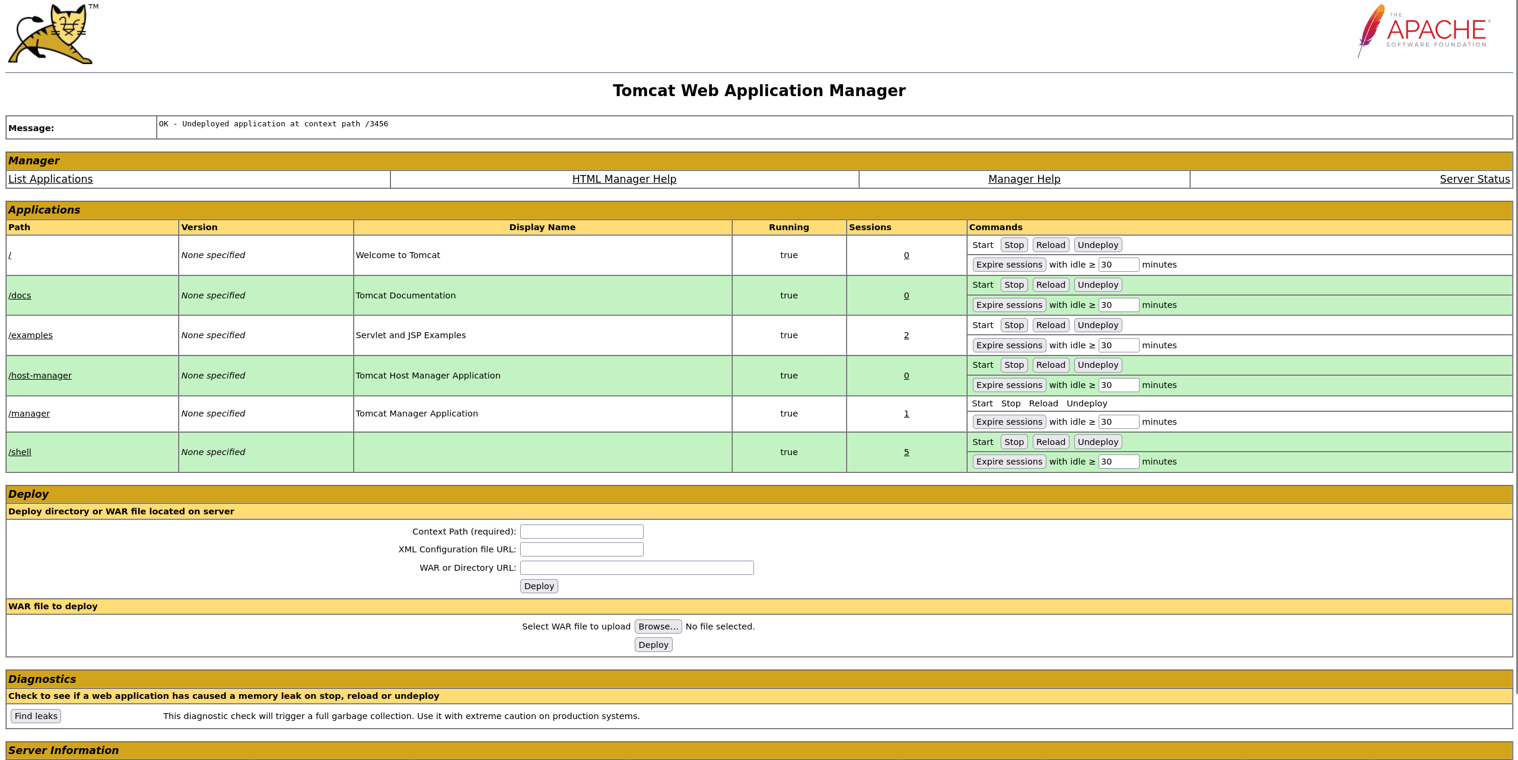The width and height of the screenshot is (1518, 760).
Task: Edit idle minutes field for /manager
Action: (x=1118, y=422)
